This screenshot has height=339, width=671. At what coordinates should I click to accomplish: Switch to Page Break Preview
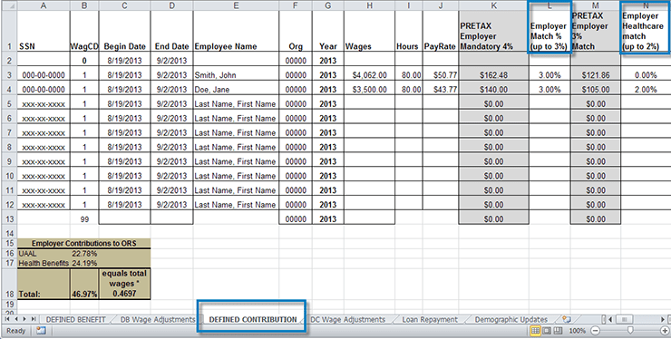558,331
